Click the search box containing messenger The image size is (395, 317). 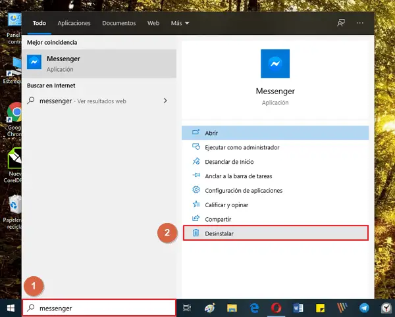99,308
